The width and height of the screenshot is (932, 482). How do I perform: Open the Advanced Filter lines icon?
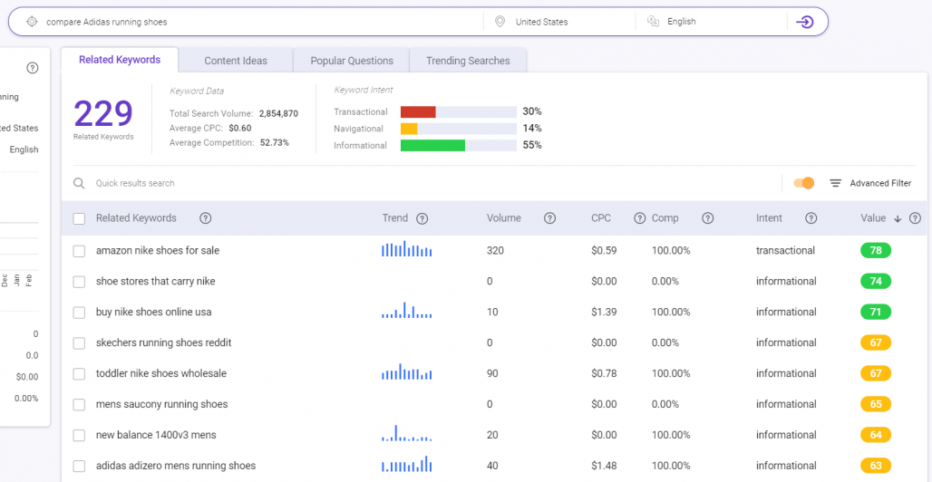(x=835, y=183)
